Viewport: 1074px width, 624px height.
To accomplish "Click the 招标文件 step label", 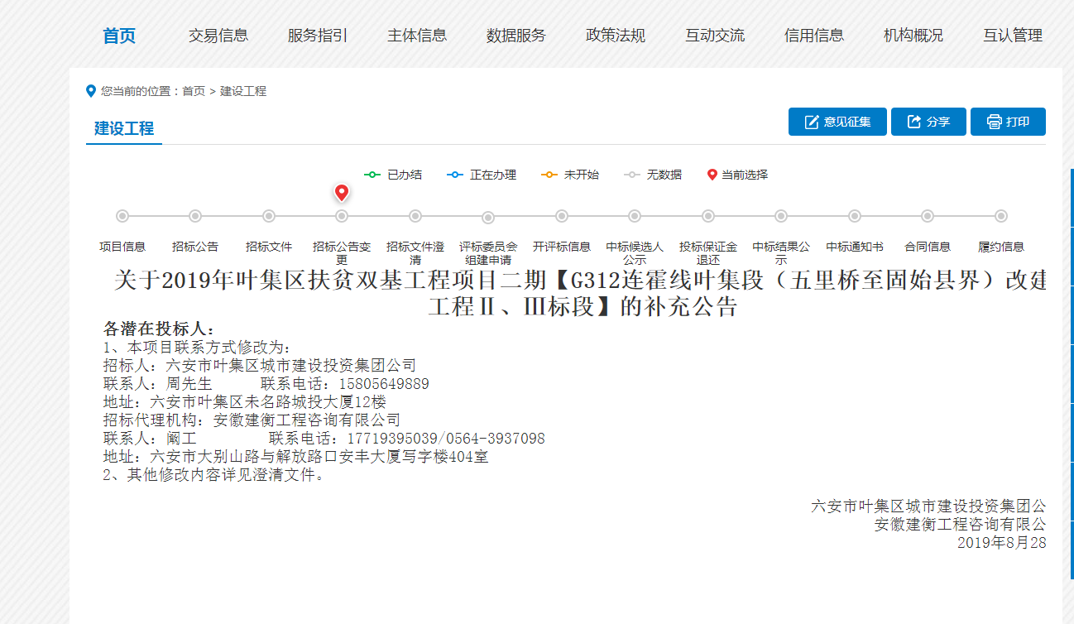I will [x=269, y=247].
